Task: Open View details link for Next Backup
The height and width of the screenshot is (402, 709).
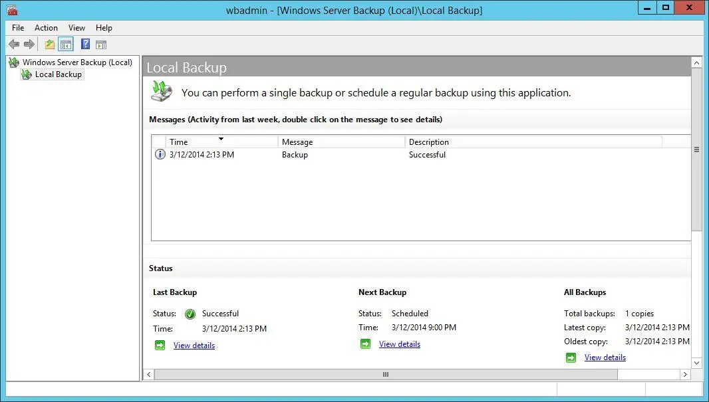Action: 400,344
